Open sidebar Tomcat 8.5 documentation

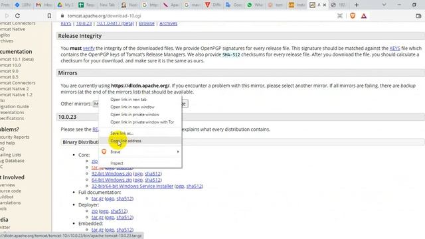[9, 77]
